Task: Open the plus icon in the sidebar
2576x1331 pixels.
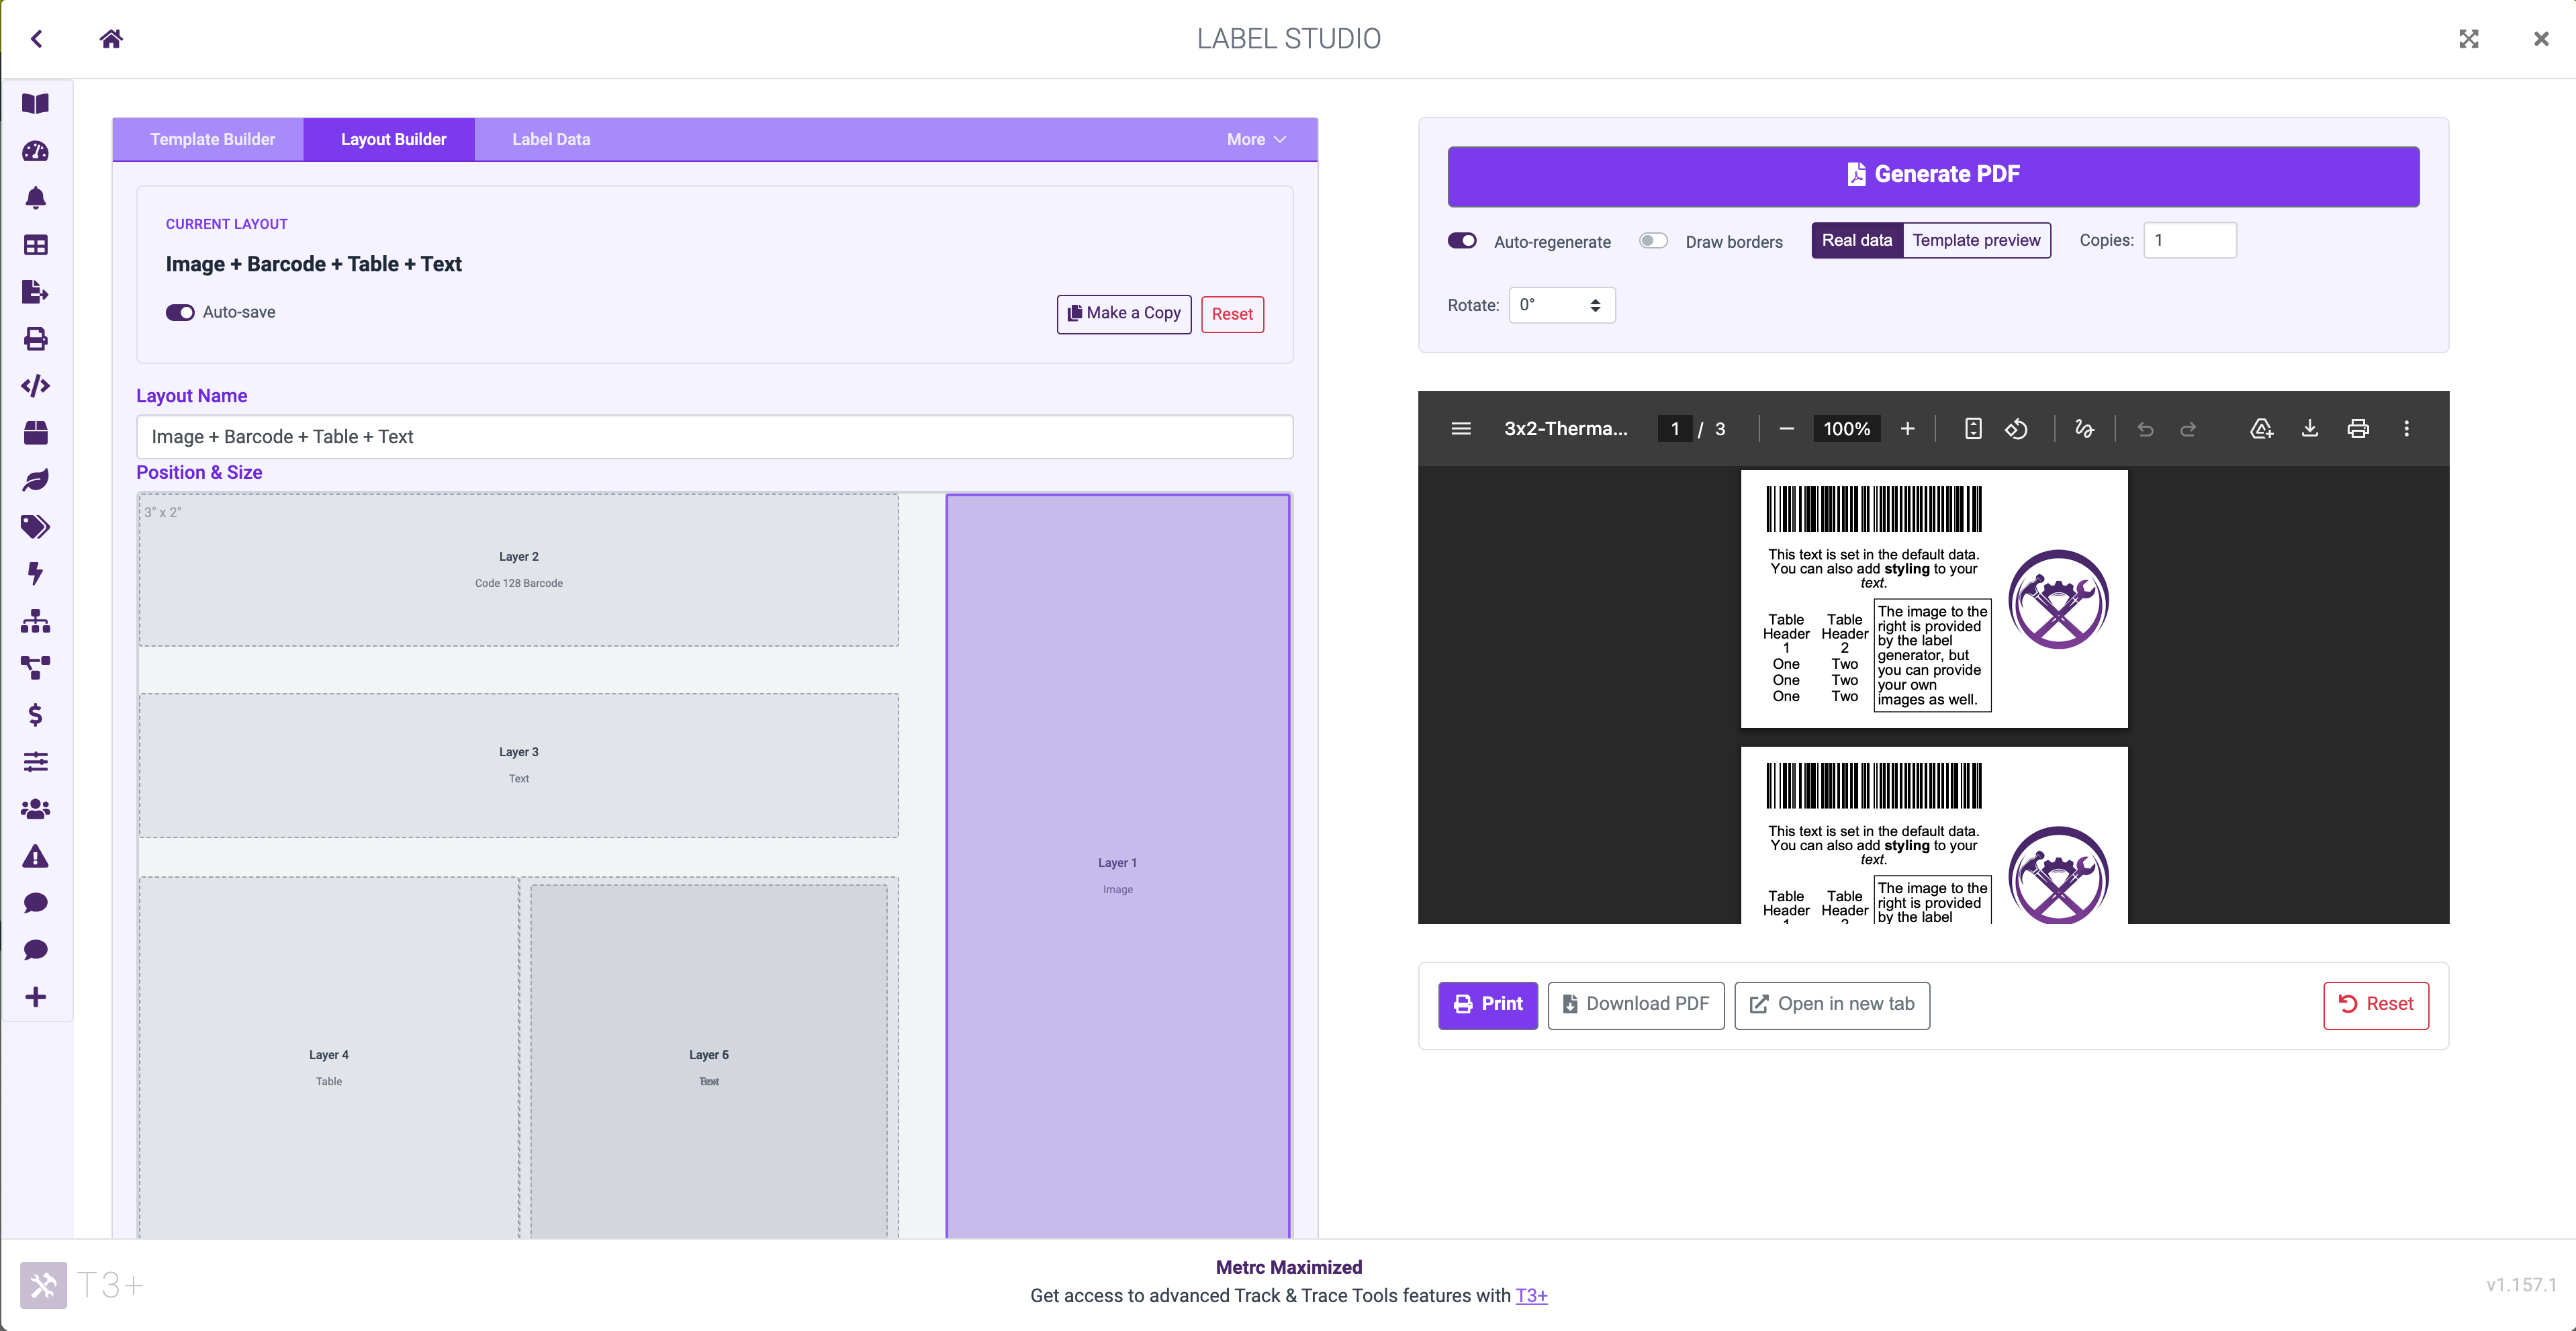Action: pos(36,997)
